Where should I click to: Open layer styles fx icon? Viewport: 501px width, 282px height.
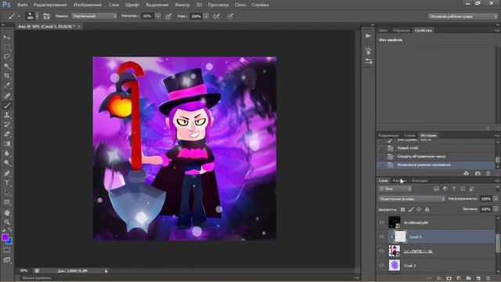pos(439,278)
